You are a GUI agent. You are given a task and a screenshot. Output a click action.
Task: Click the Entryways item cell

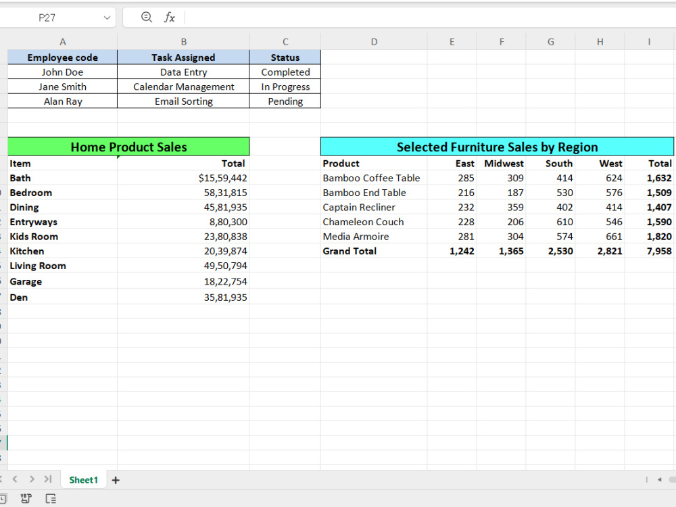point(62,222)
